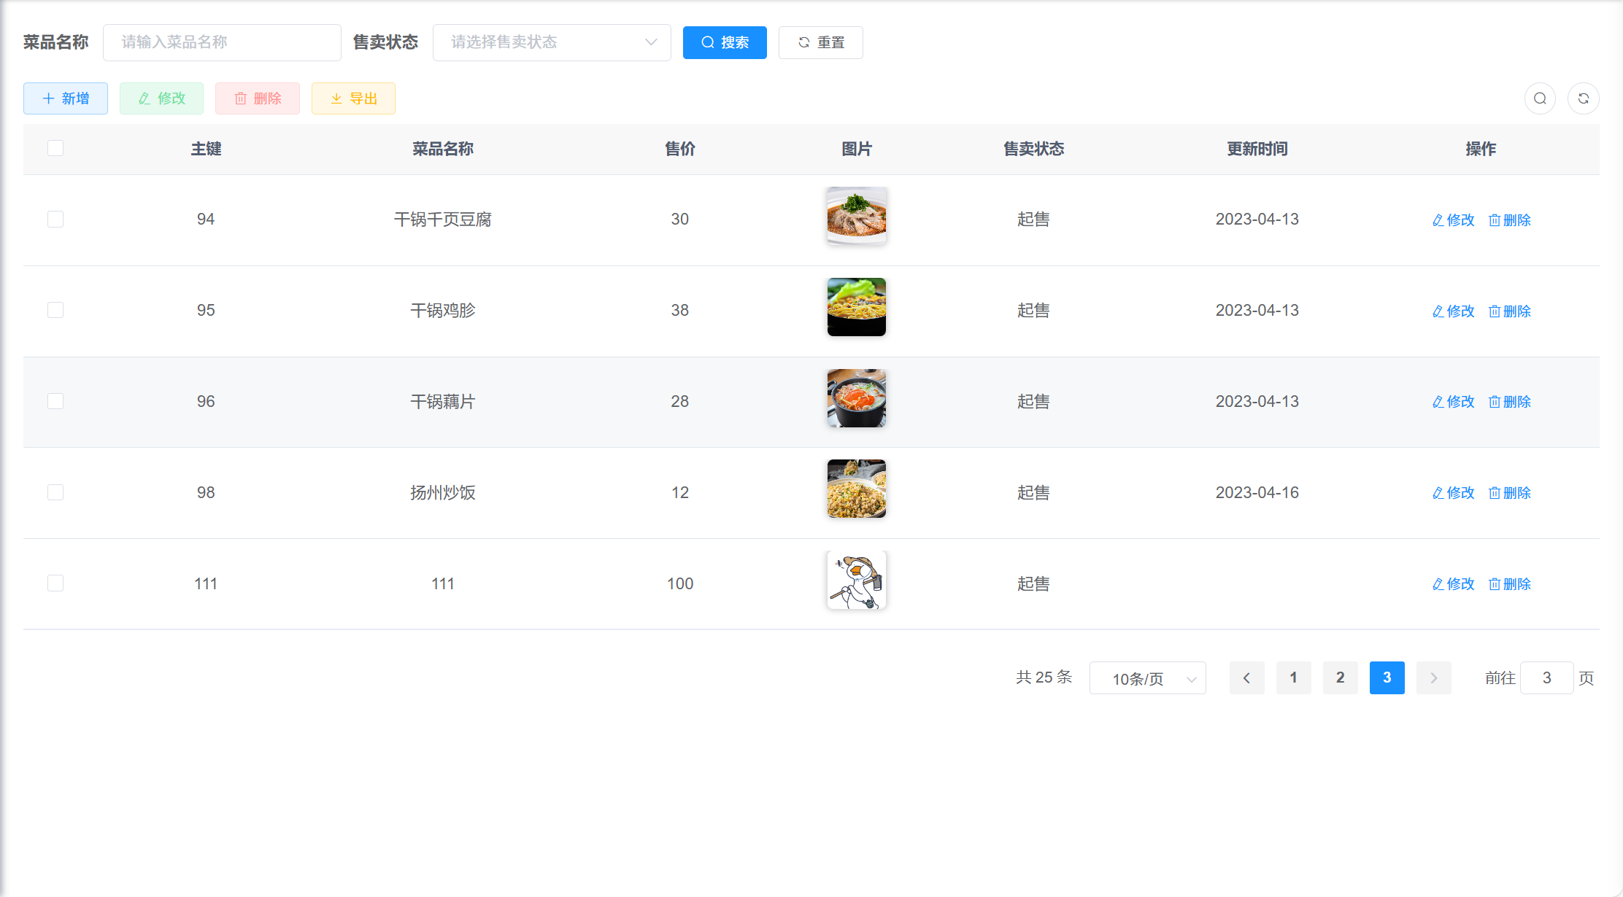Screen dimensions: 1623x897
Task: Export data with 导出 button
Action: (x=353, y=98)
